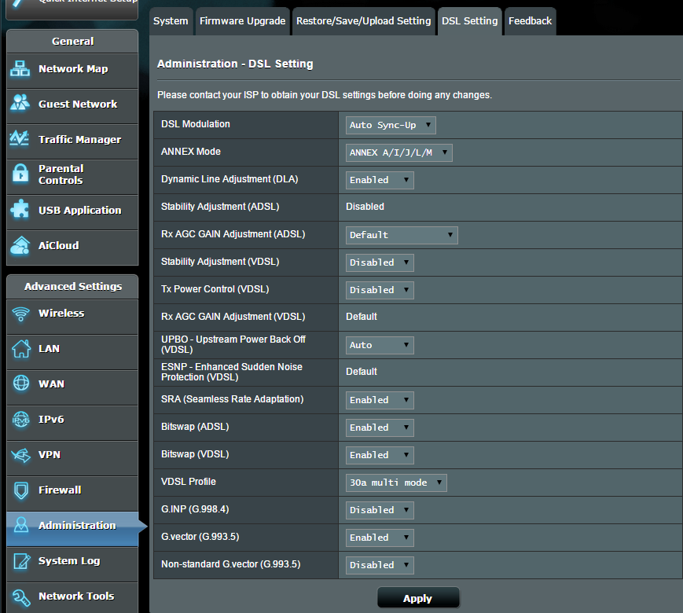Click the USB Application puzzle icon
The image size is (683, 613).
point(20,210)
